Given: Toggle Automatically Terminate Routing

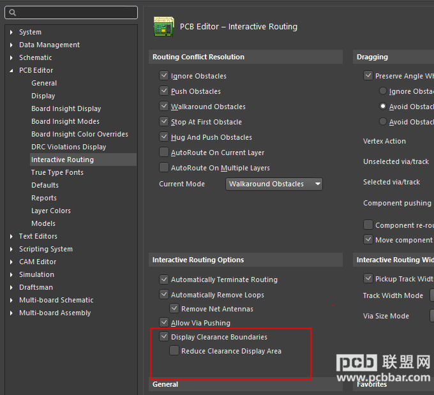Looking at the screenshot, I should pos(164,279).
